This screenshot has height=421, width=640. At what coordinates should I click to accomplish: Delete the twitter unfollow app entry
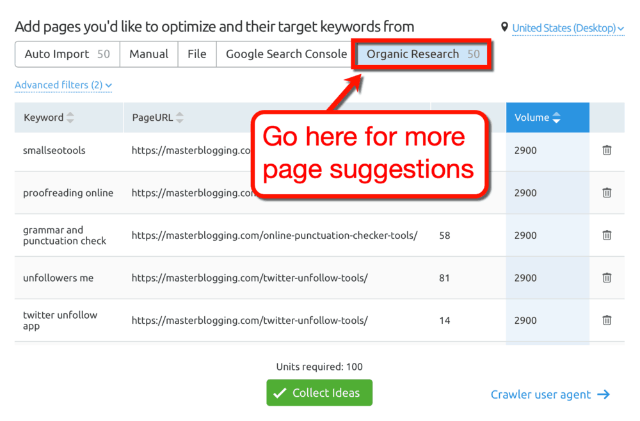pos(607,320)
